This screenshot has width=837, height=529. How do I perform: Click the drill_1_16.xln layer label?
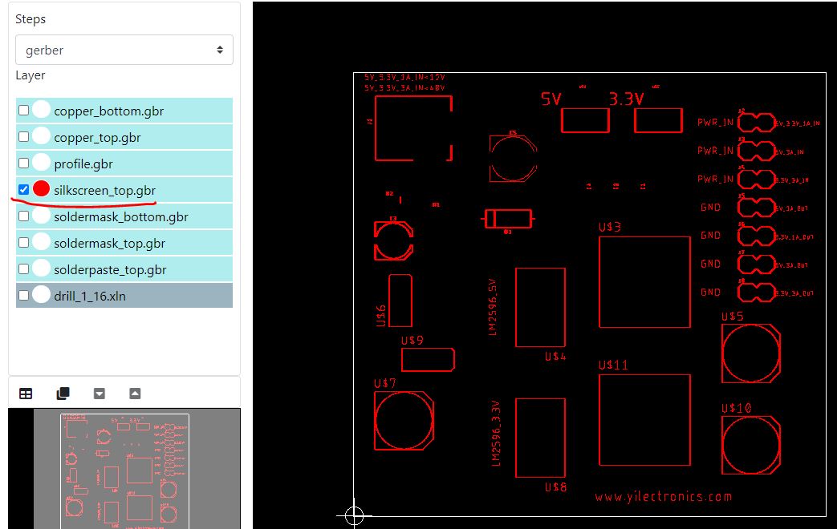pos(90,296)
